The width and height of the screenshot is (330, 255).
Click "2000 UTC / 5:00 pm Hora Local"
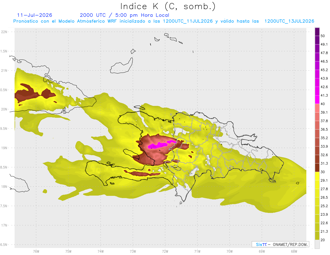(x=125, y=15)
